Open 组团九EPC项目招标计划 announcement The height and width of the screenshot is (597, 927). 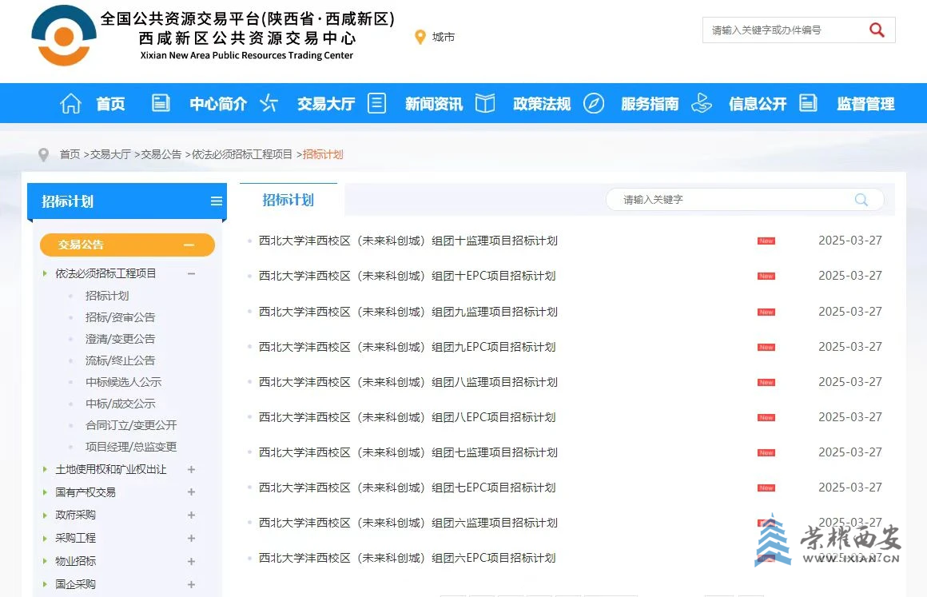(x=407, y=347)
